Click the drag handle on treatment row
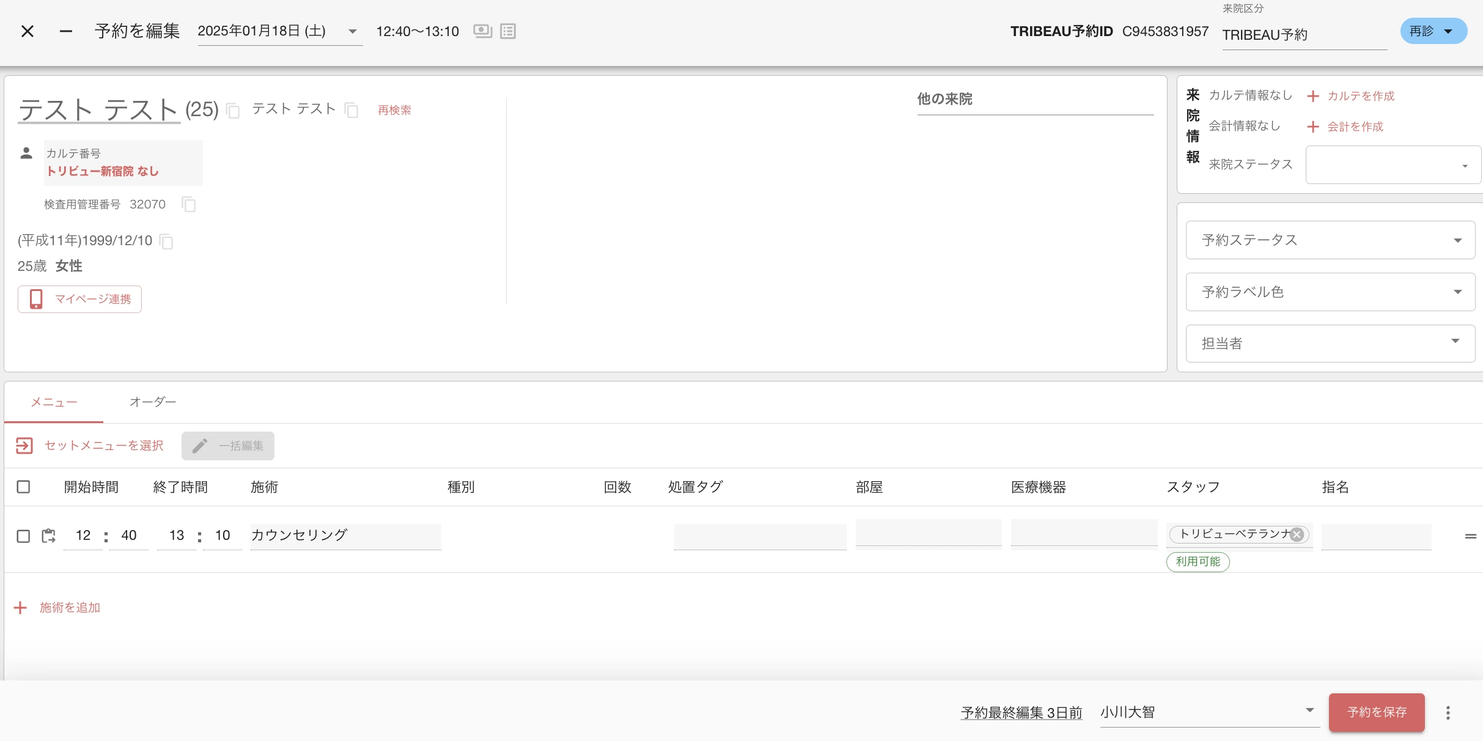 pyautogui.click(x=1470, y=536)
